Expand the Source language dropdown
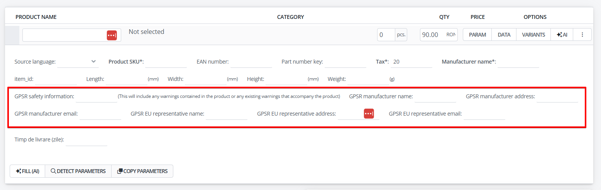601x190 pixels. pos(78,61)
